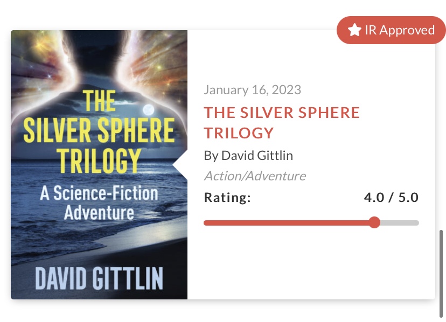The image size is (446, 322).
Task: Click the 4.0 / 5.0 rating value
Action: 391,198
